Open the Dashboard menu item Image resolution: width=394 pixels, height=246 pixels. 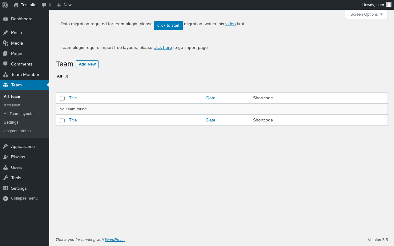(25, 19)
